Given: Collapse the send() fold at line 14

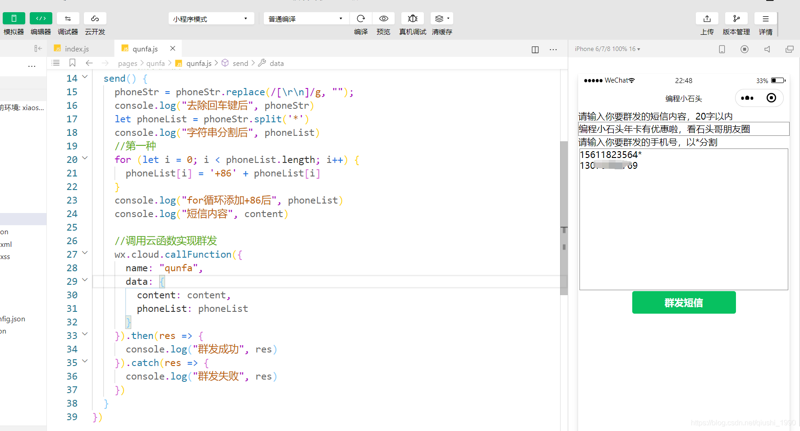Looking at the screenshot, I should pos(85,77).
